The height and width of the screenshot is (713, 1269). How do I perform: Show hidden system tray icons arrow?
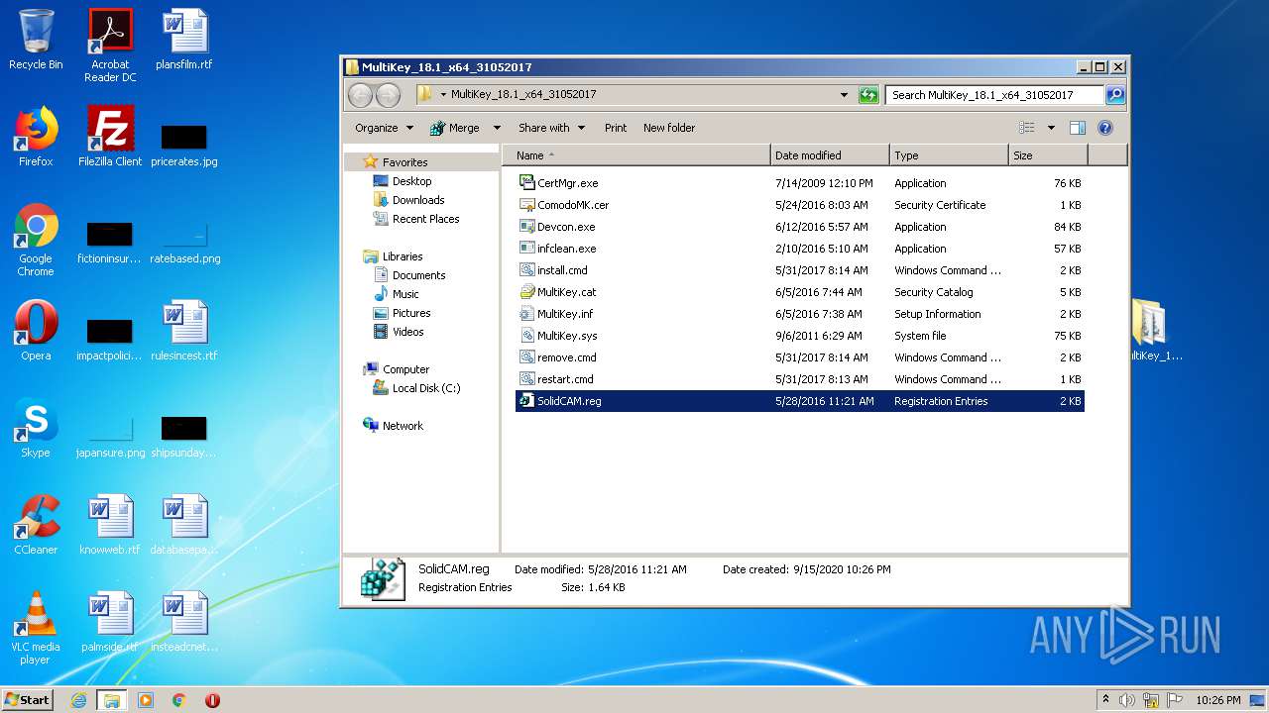(1105, 700)
